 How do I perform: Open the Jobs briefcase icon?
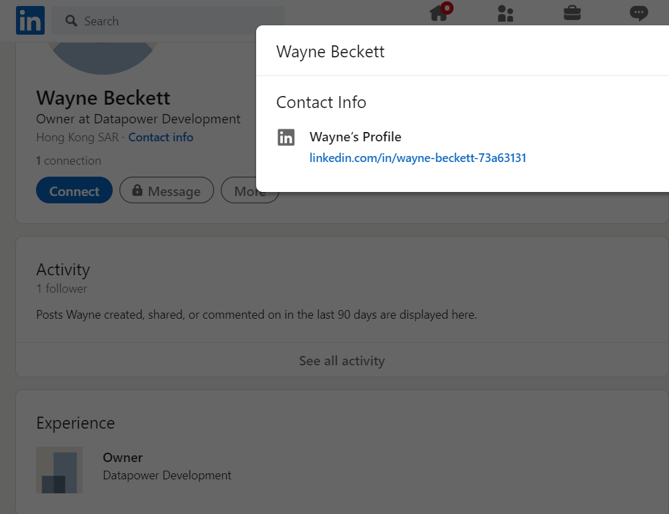pyautogui.click(x=572, y=13)
